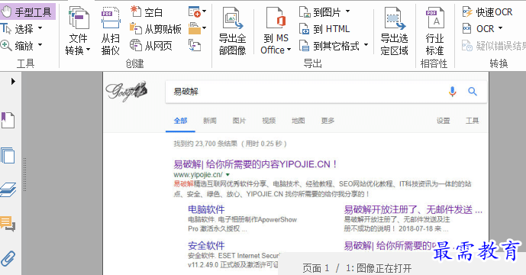Image resolution: width=526 pixels, height=275 pixels.
Task: Click 导出选定区域 export selected area
Action: tap(395, 31)
